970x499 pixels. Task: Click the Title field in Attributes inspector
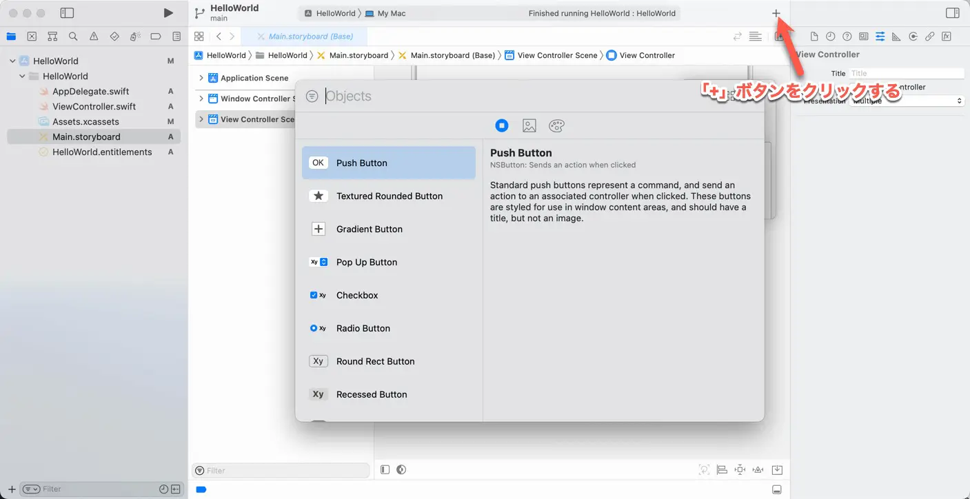[907, 73]
